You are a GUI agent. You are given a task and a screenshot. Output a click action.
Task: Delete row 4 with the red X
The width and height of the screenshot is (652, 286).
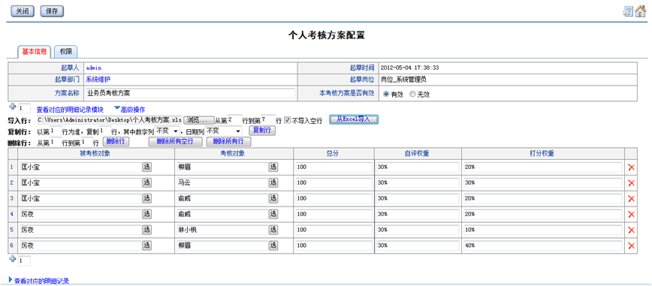(x=631, y=215)
